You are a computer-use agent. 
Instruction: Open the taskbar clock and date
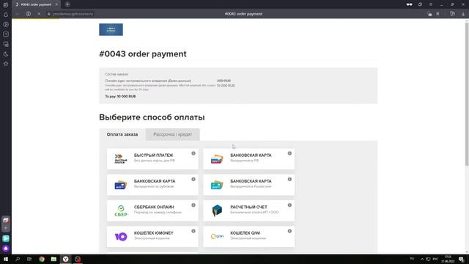448,259
